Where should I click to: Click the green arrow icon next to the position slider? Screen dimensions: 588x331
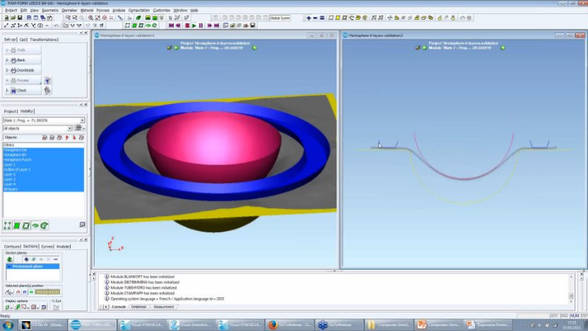[32, 291]
